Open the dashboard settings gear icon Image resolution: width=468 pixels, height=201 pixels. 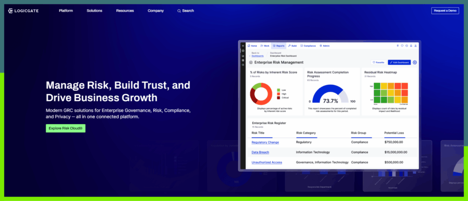point(415,62)
